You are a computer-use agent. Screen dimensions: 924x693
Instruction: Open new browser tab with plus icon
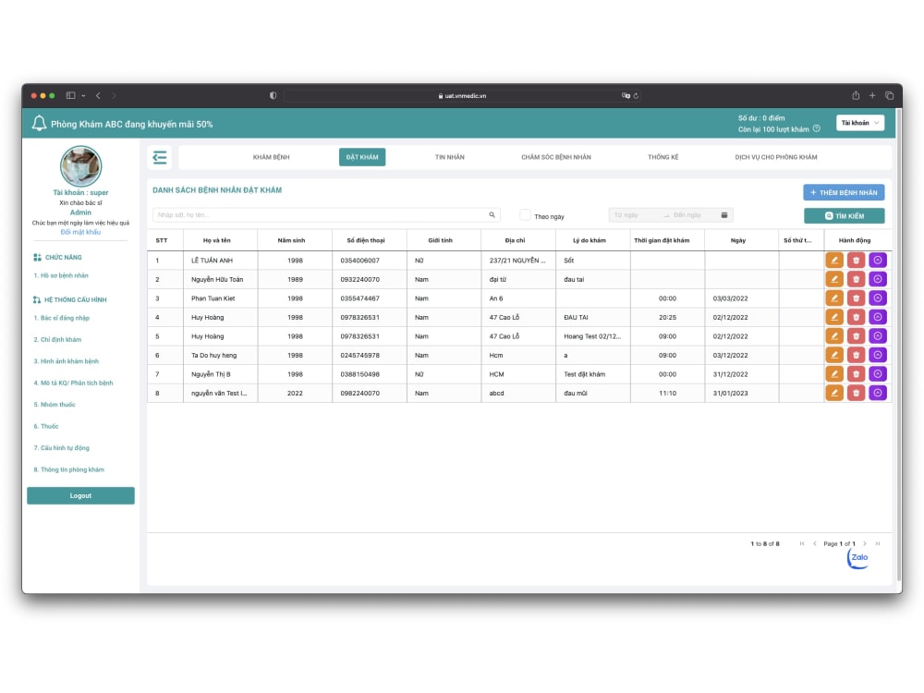coord(872,95)
